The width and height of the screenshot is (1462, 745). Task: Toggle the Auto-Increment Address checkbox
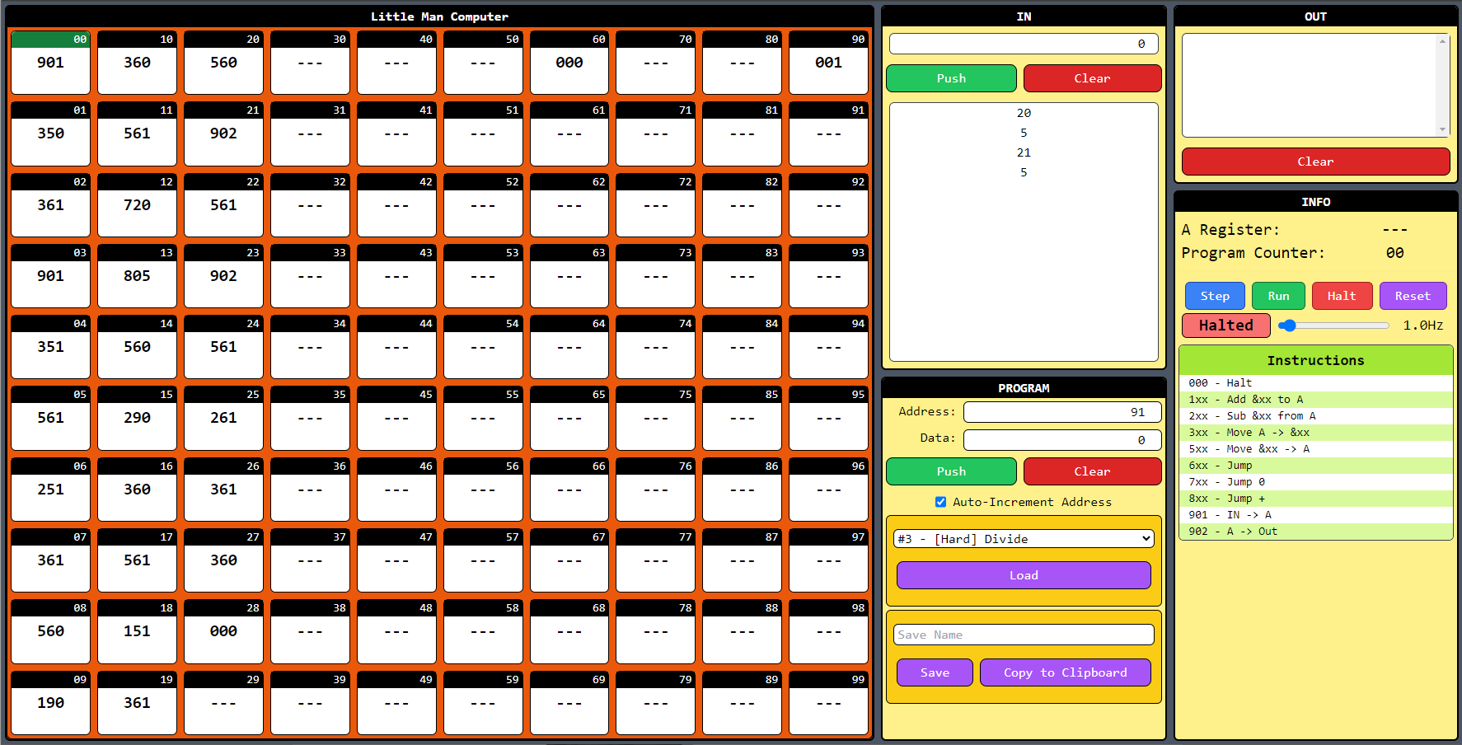point(940,502)
